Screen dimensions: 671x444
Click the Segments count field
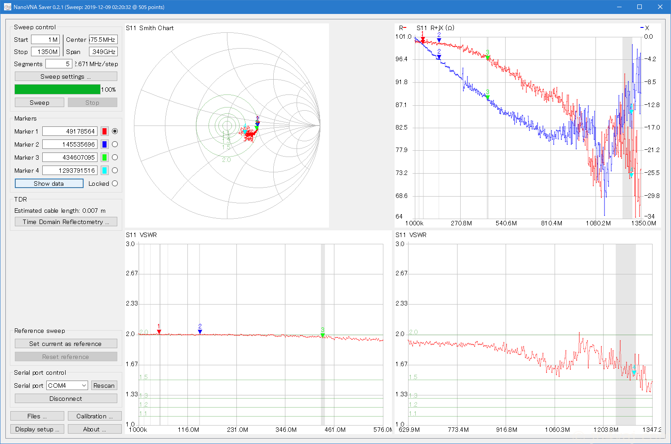coord(59,64)
